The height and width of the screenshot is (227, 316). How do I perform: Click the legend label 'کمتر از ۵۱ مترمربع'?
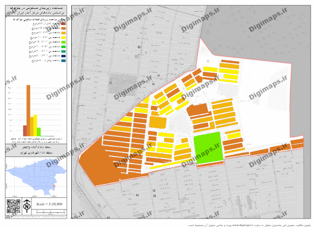(46, 24)
